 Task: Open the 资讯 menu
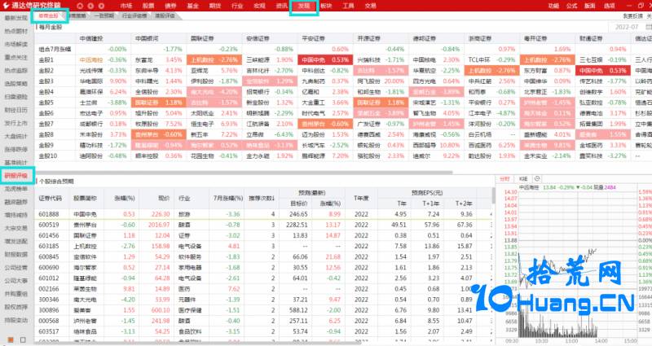point(281,6)
